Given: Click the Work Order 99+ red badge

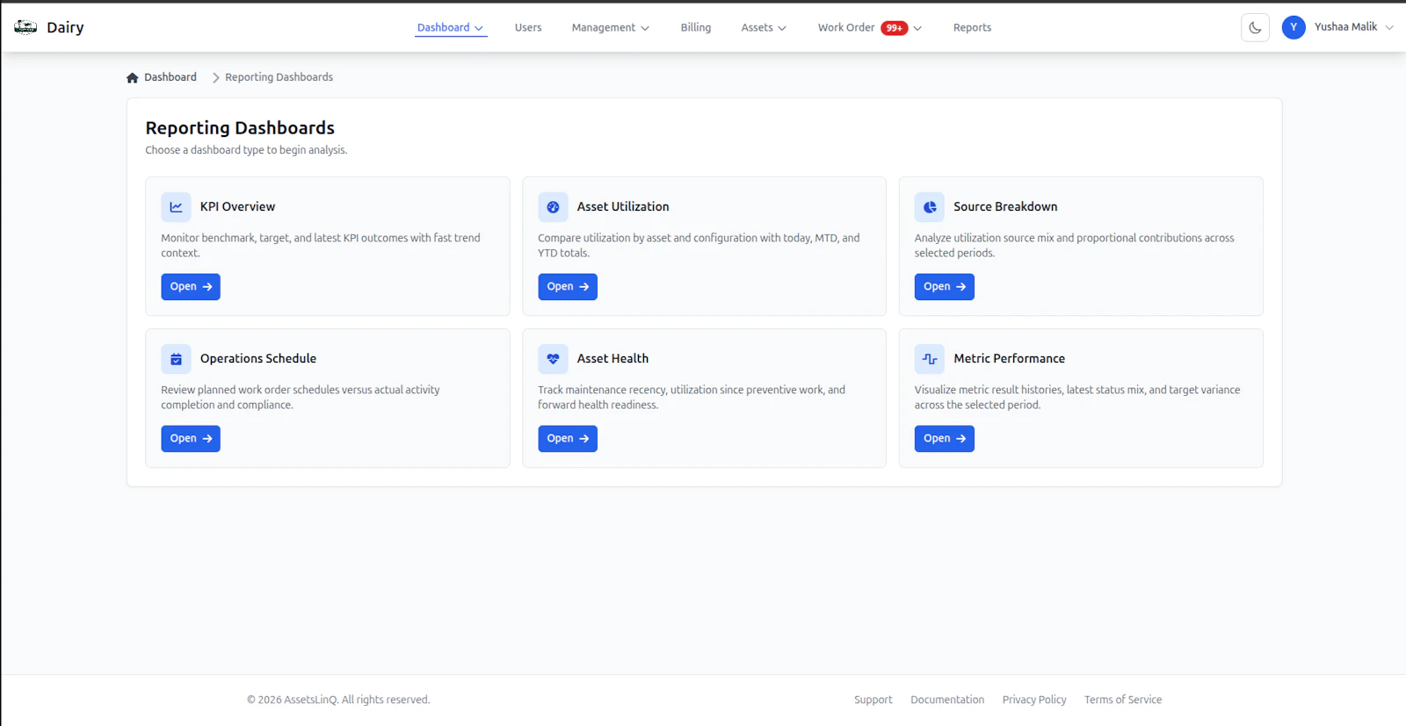Looking at the screenshot, I should click(x=895, y=28).
